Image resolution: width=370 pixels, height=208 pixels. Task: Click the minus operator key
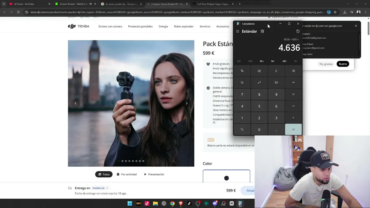(293, 106)
